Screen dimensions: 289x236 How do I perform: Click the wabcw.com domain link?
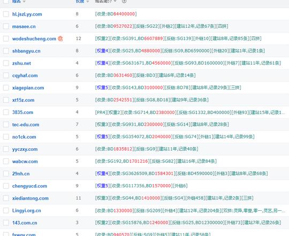tap(25, 162)
